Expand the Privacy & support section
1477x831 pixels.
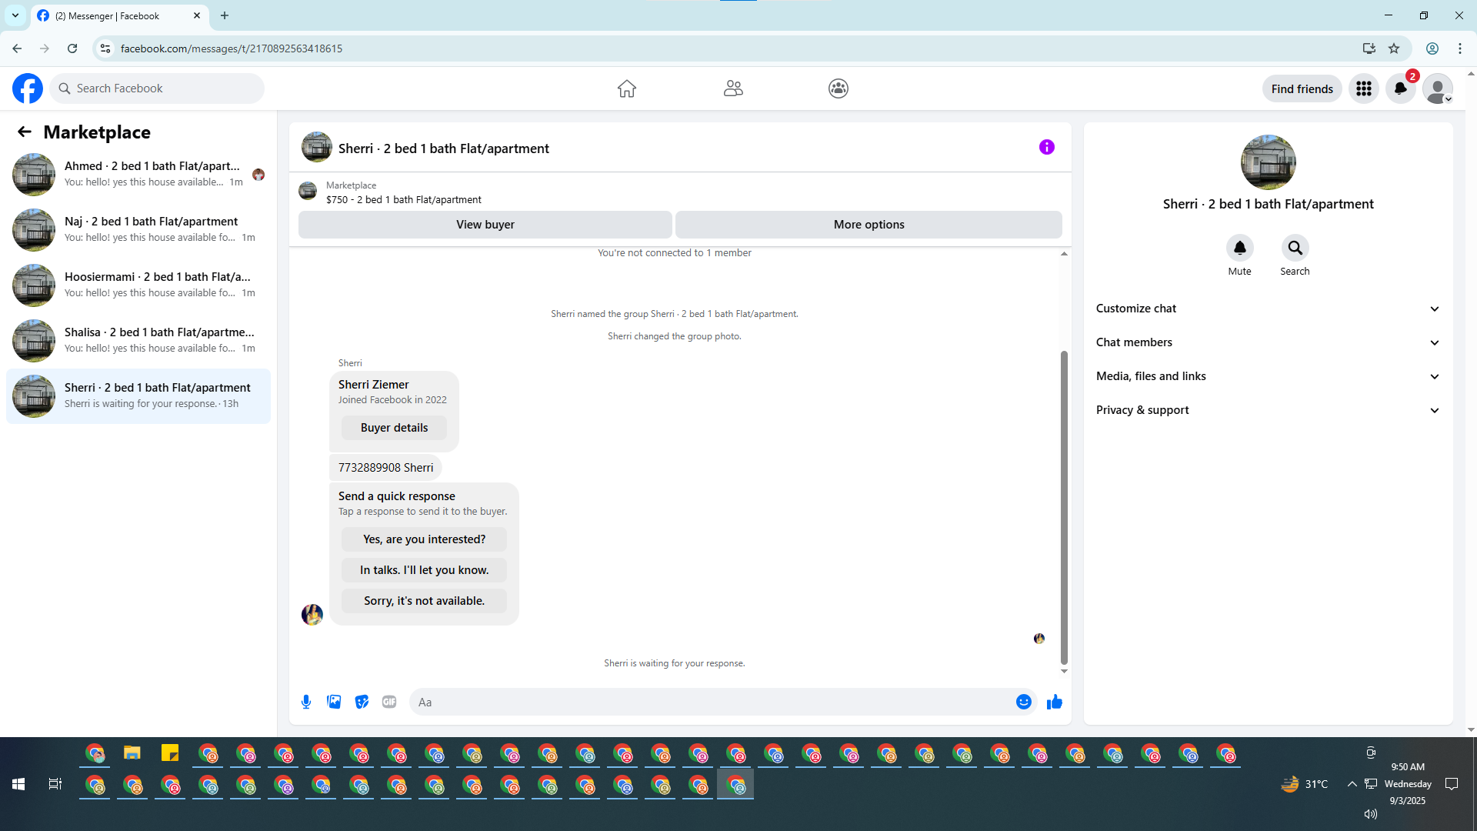coord(1268,410)
